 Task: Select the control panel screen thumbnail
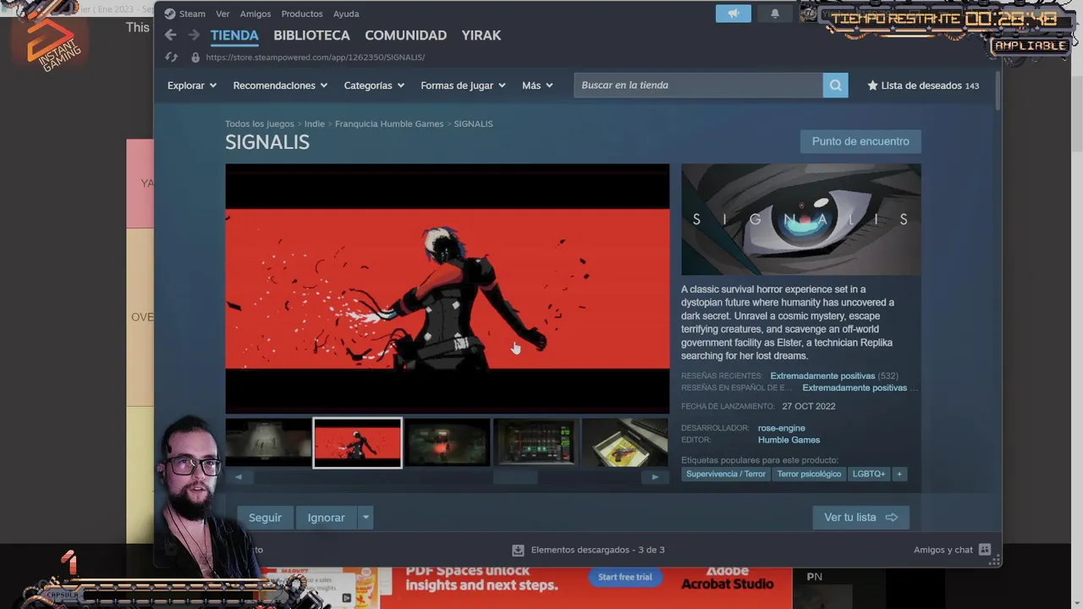click(536, 442)
